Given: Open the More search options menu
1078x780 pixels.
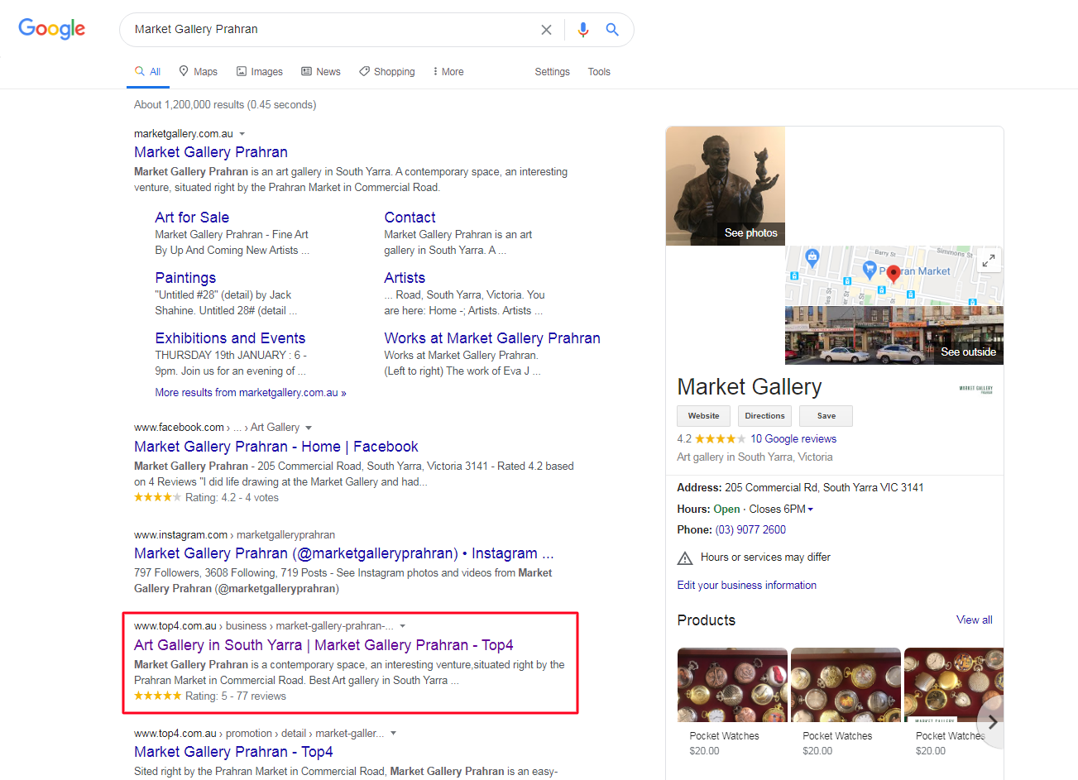Looking at the screenshot, I should [x=448, y=72].
